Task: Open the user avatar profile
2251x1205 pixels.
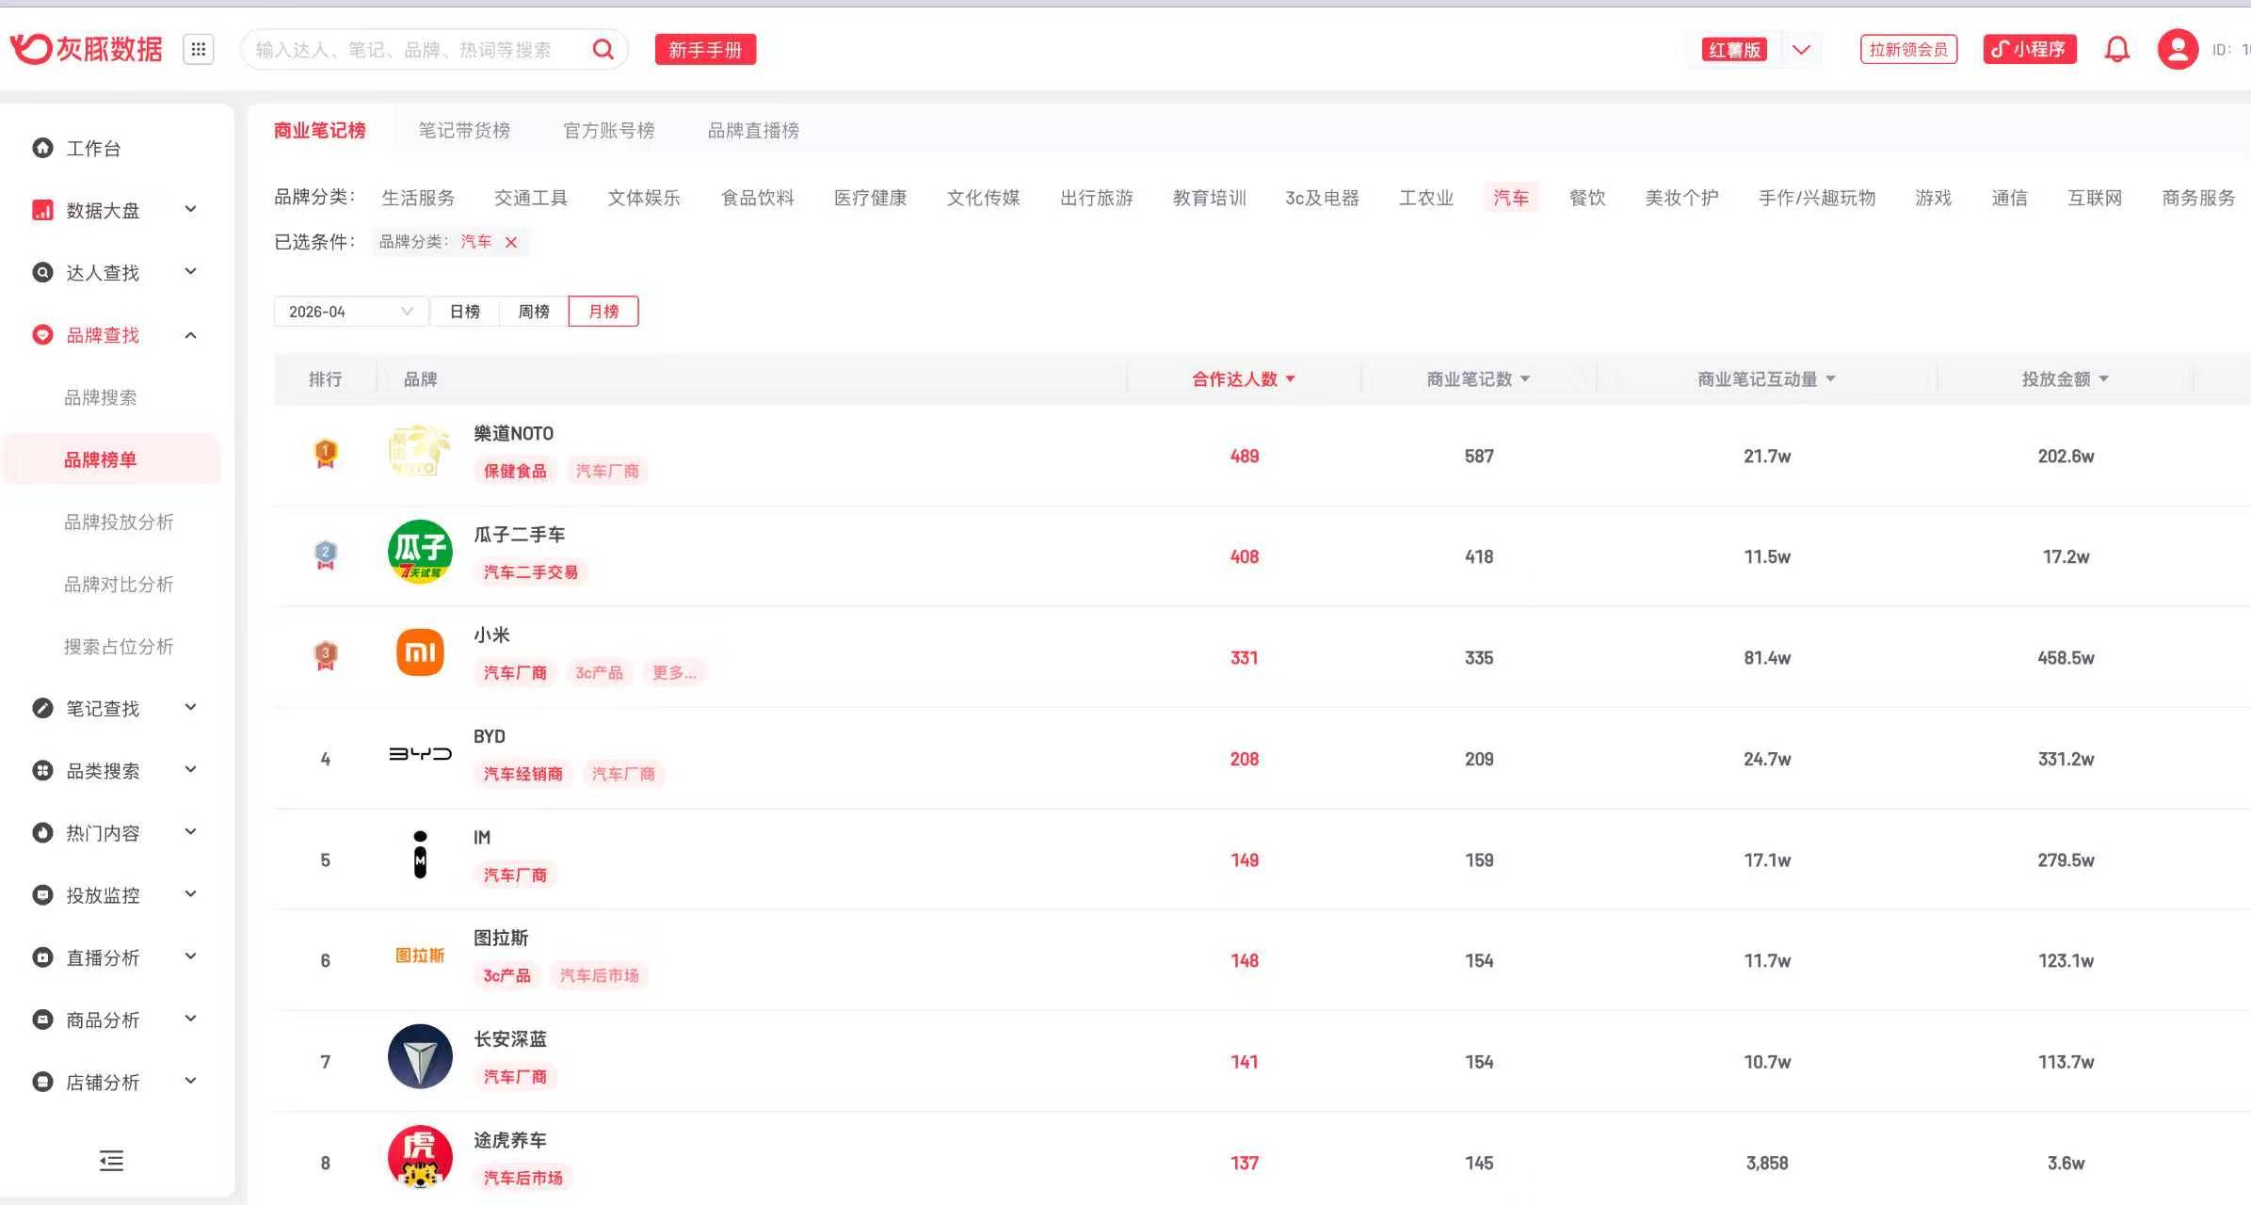Action: [2178, 49]
